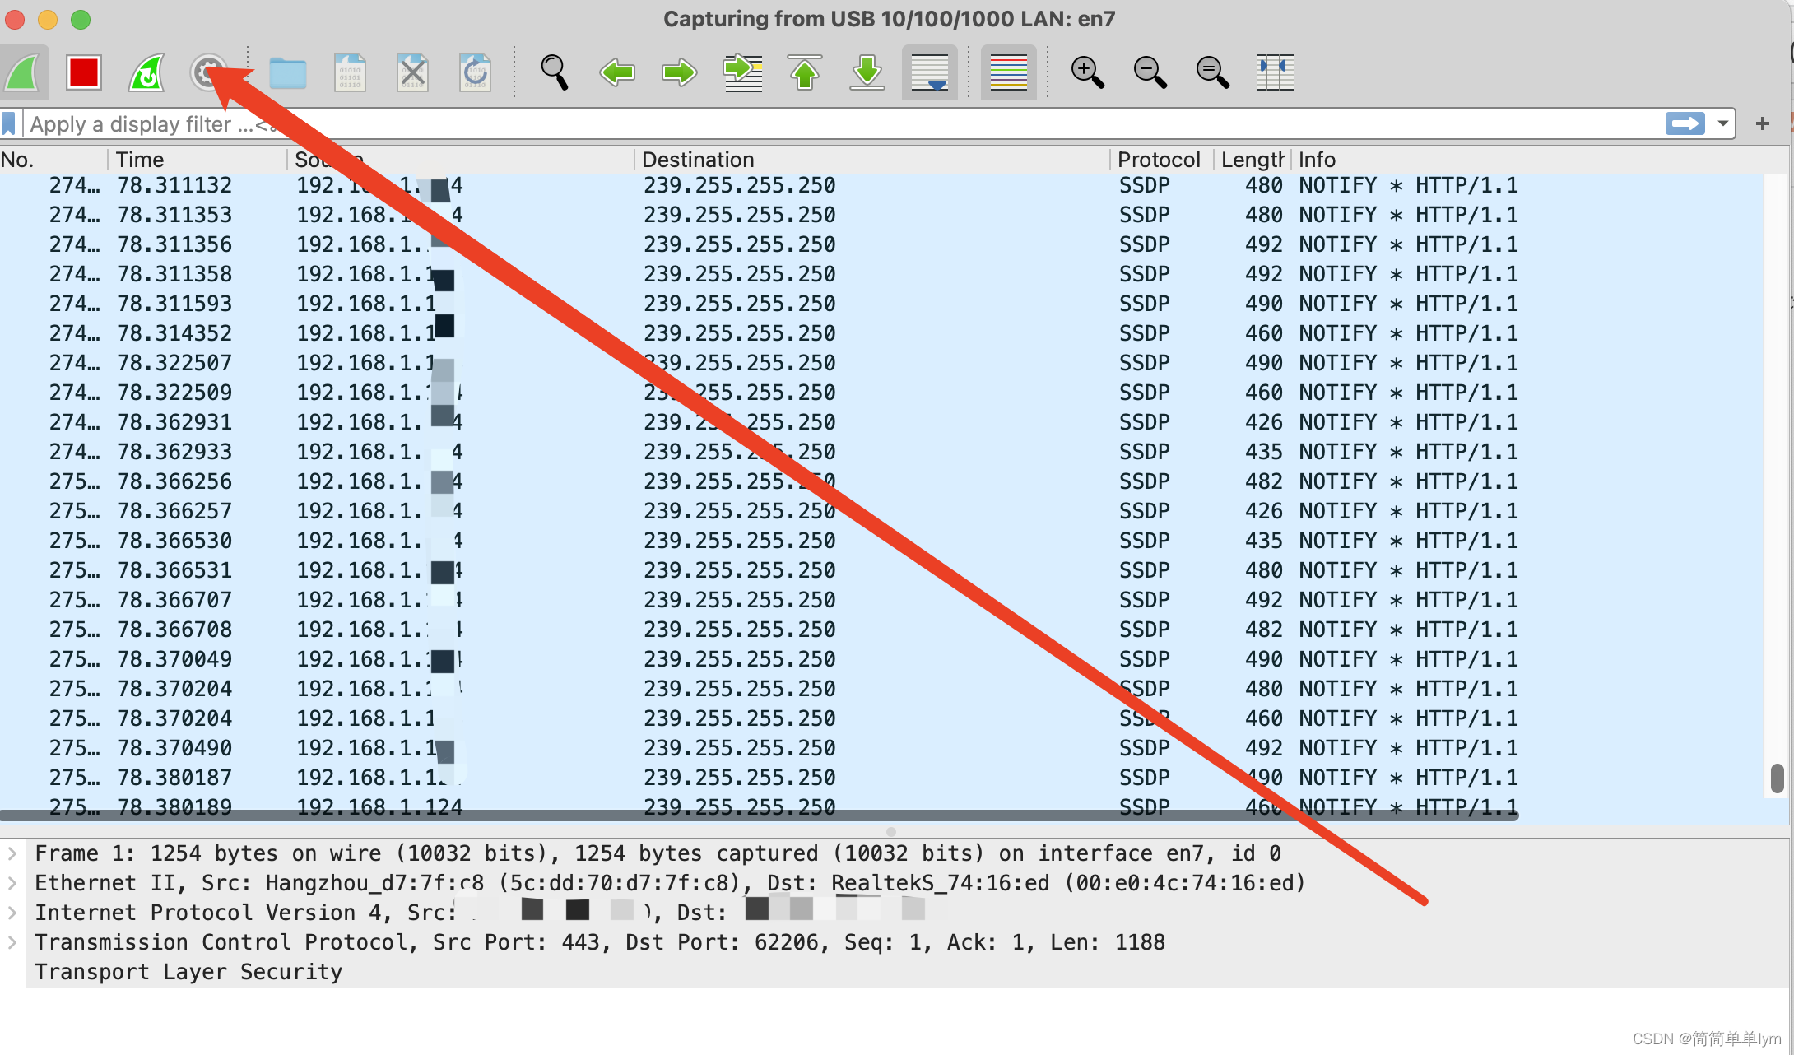Image resolution: width=1794 pixels, height=1055 pixels.
Task: Select packet at time 78.366707
Action: pos(881,600)
